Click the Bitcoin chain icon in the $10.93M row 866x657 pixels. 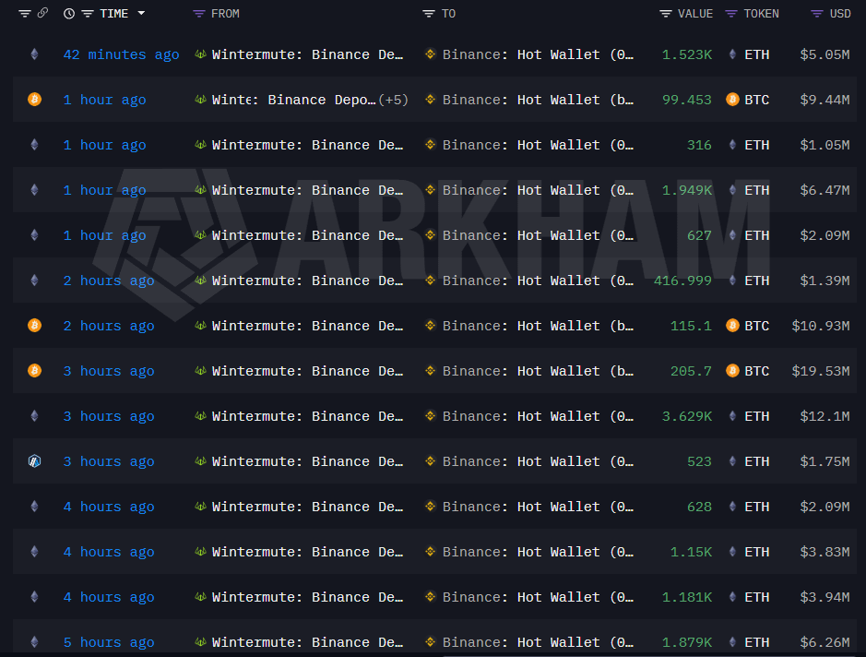point(34,326)
